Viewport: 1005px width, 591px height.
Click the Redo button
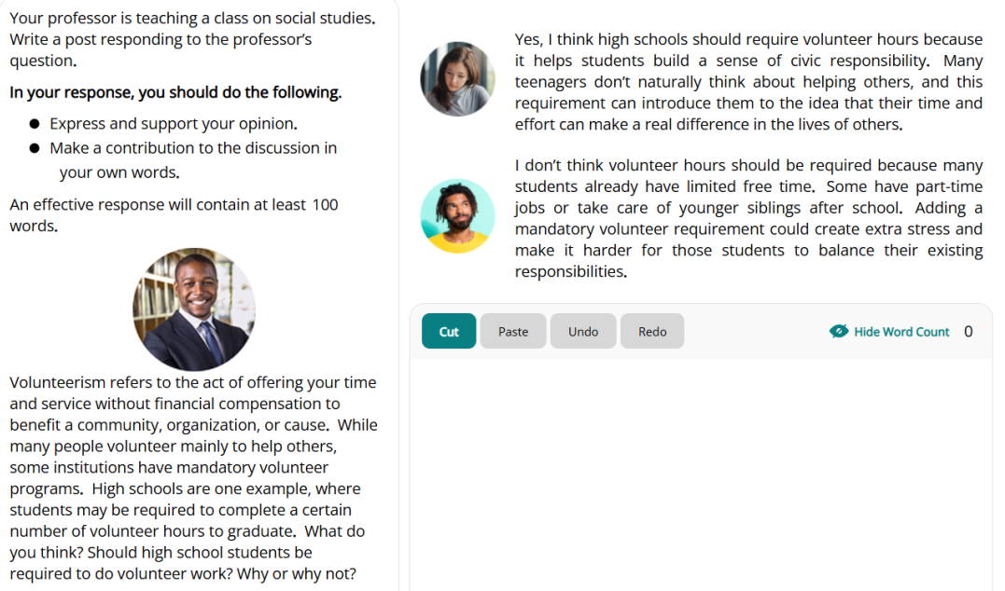(x=652, y=332)
